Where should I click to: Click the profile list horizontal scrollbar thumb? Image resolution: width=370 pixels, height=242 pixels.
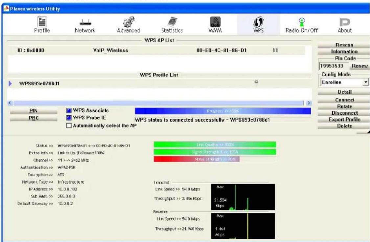[158, 103]
